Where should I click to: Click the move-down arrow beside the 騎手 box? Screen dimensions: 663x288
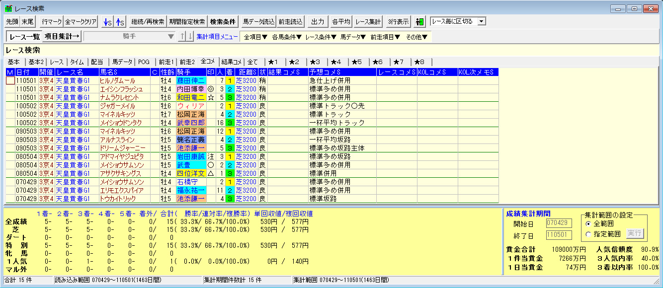190,36
